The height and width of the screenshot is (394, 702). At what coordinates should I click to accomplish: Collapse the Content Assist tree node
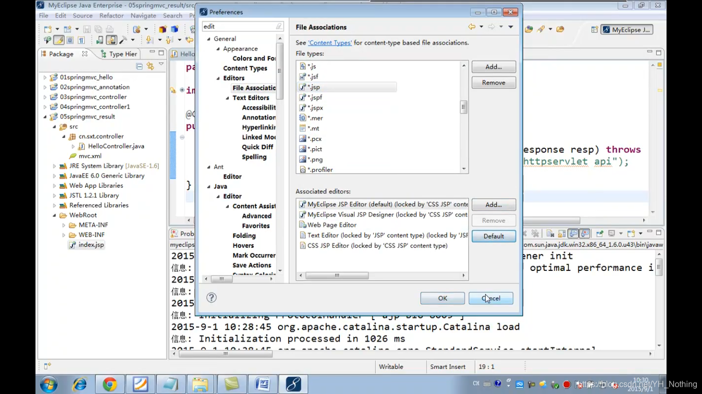point(227,206)
